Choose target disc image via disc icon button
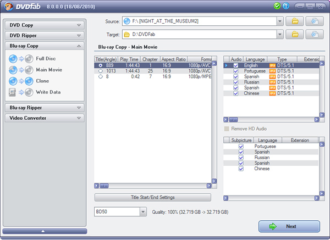The image size is (330, 240). click(x=315, y=35)
